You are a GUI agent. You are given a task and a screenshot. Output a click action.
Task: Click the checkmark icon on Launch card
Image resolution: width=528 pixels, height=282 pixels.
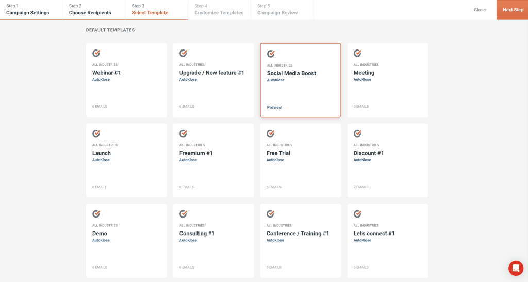(x=96, y=134)
